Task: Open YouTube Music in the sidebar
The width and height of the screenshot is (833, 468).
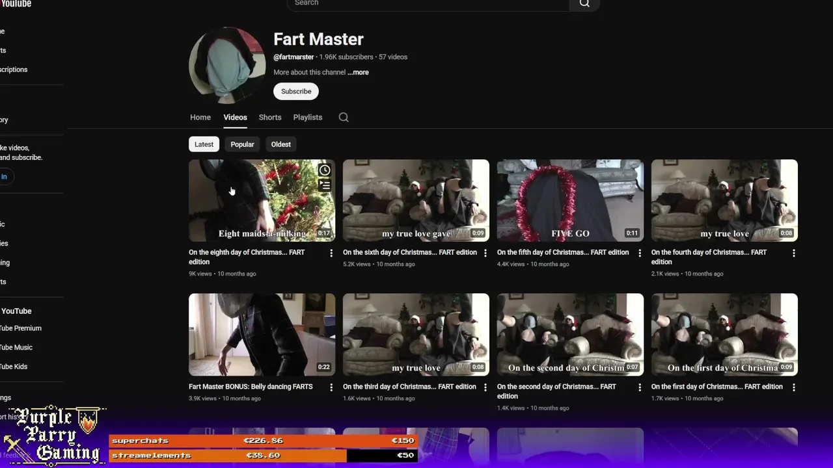Action: (x=16, y=347)
